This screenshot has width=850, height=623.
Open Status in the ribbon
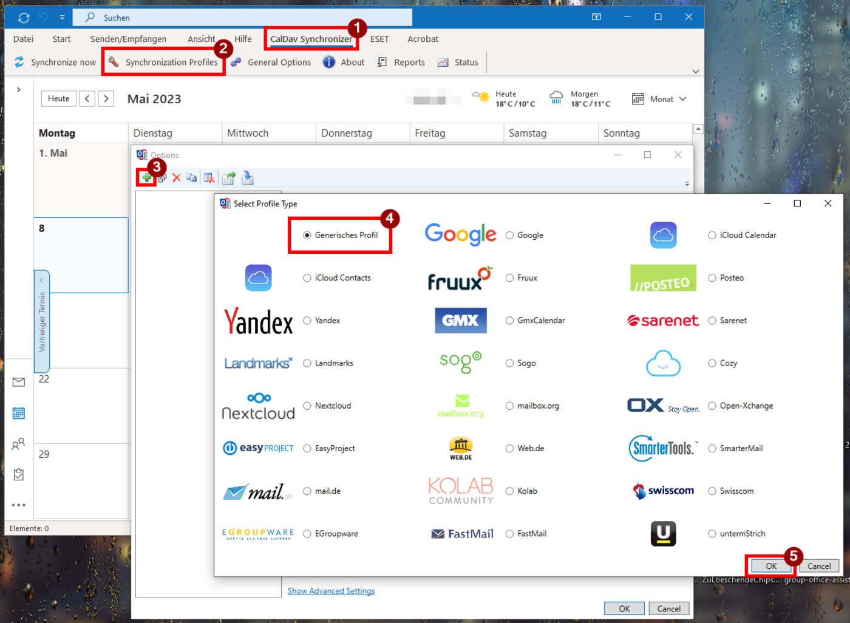point(458,62)
